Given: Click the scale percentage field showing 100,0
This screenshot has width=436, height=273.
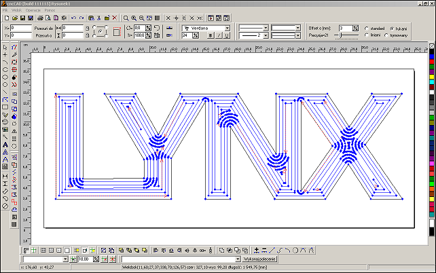Looking at the screenshot, I should tap(140, 35).
